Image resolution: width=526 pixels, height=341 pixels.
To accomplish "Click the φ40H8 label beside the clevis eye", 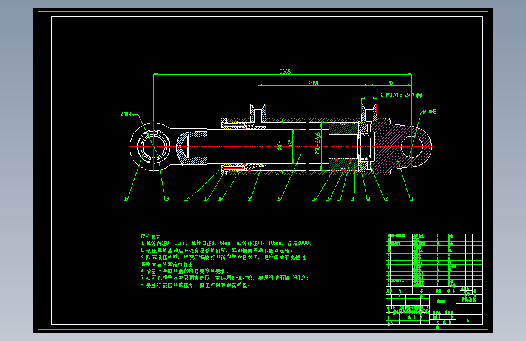I will click(x=430, y=112).
